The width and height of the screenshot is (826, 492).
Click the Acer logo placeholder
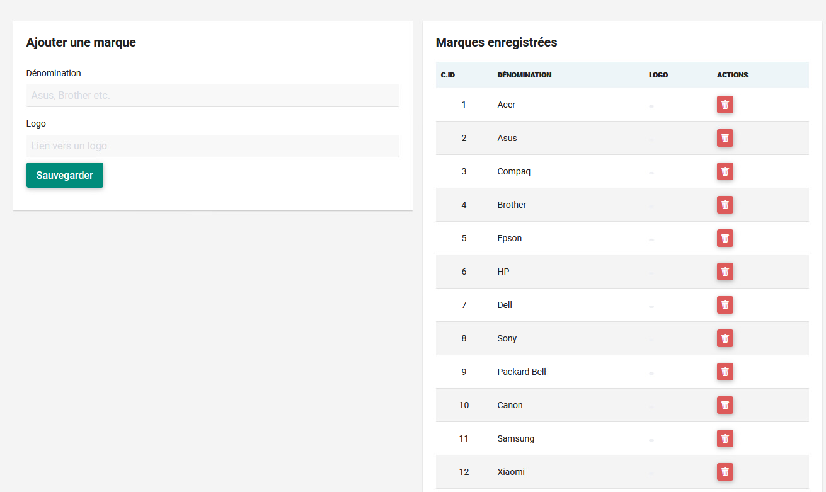tap(651, 106)
